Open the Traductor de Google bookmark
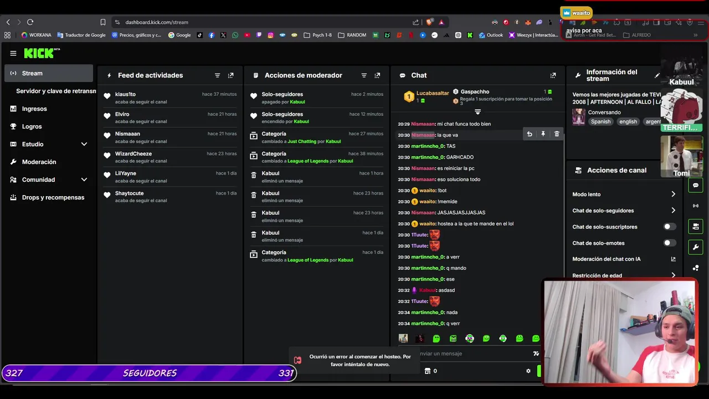709x399 pixels. pyautogui.click(x=81, y=35)
